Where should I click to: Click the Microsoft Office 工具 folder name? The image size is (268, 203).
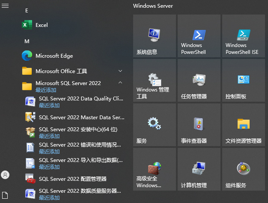pyautogui.click(x=61, y=71)
